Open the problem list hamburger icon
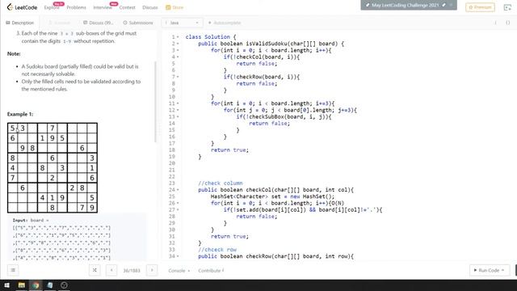This screenshot has width=517, height=291. (13, 270)
